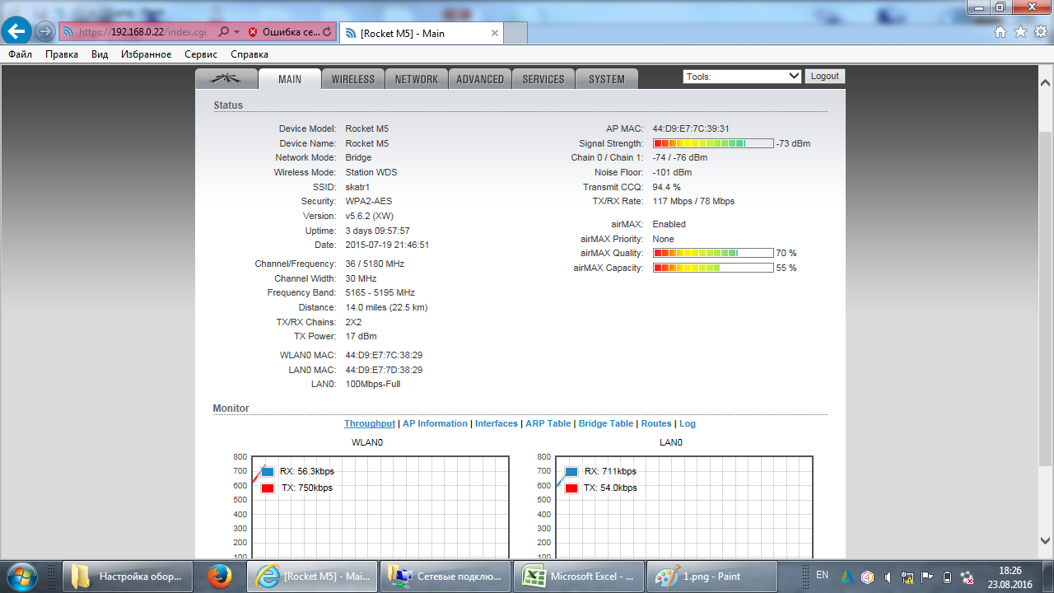Open Action Center flag tray icon
Image resolution: width=1054 pixels, height=593 pixels.
pyautogui.click(x=927, y=577)
